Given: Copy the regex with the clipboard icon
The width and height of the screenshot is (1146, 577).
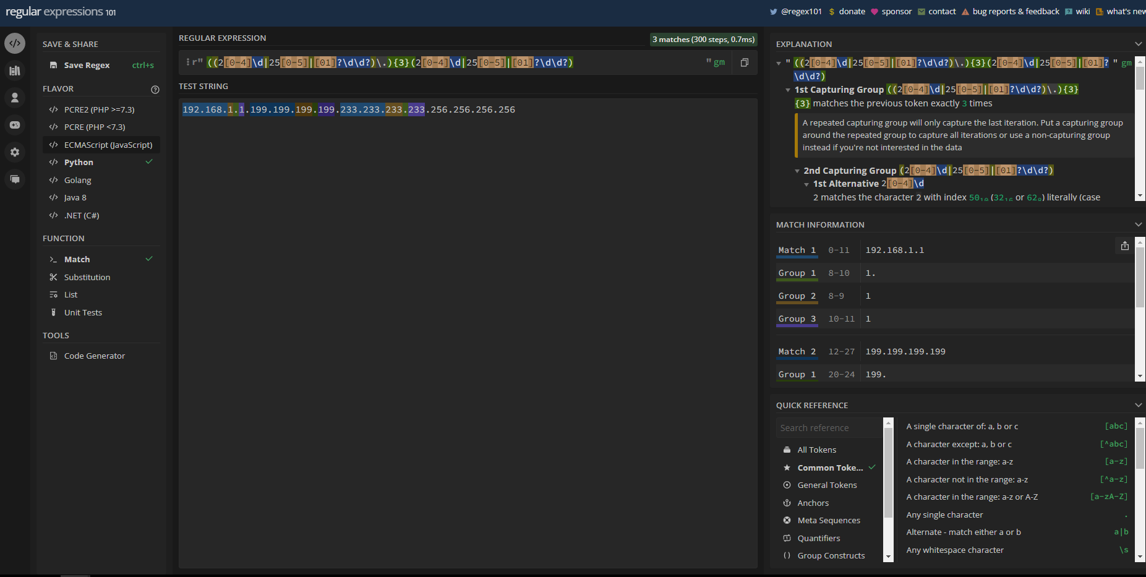Looking at the screenshot, I should pyautogui.click(x=745, y=62).
